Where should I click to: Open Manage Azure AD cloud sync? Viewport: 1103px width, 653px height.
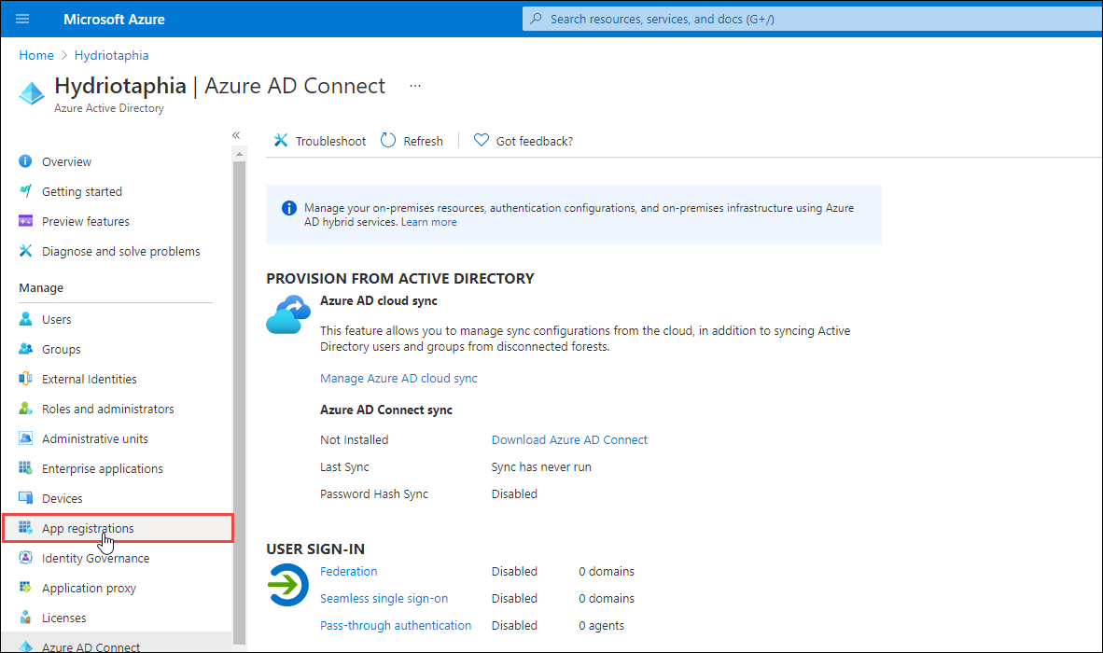pos(398,378)
